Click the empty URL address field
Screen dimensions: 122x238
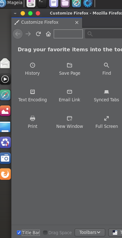68,34
